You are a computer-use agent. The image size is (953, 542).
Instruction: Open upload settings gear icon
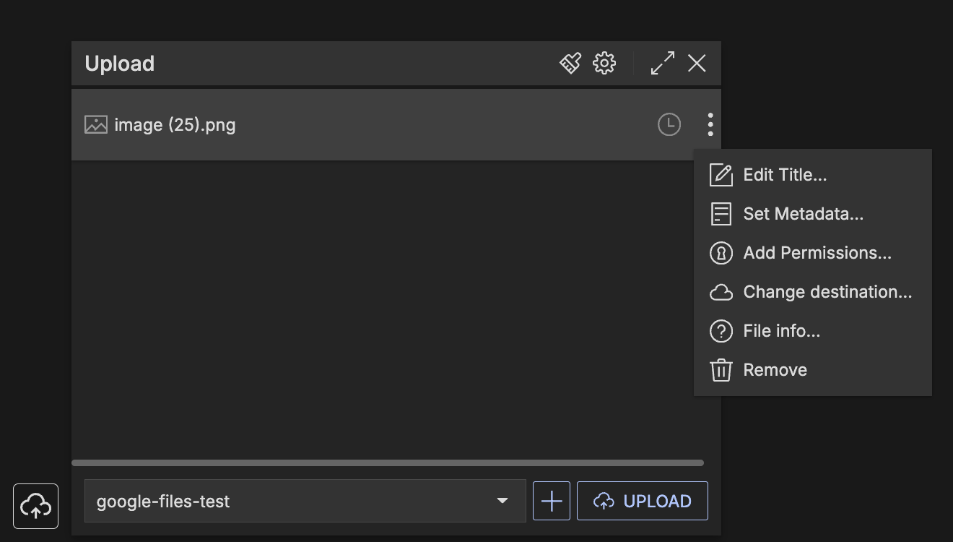(x=604, y=64)
